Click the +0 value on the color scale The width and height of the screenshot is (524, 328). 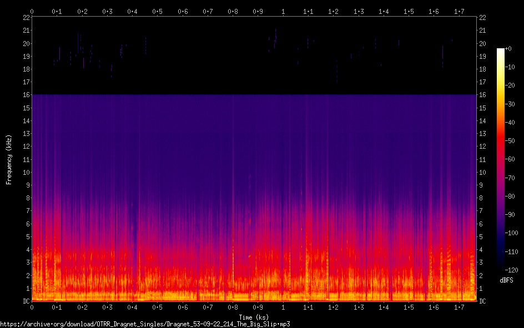pos(511,49)
